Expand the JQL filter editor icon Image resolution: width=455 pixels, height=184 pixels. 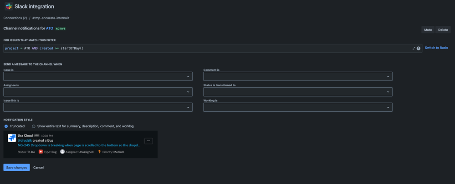point(414,48)
